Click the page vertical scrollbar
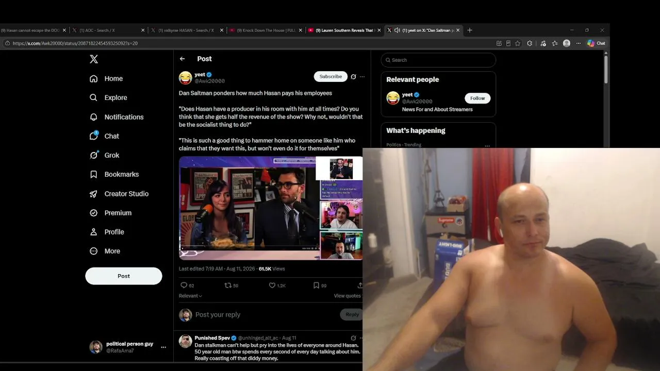660x371 pixels. pos(606,69)
